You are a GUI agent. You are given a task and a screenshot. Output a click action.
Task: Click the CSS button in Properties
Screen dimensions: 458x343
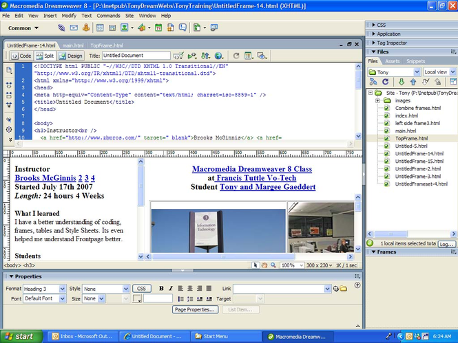tap(142, 289)
